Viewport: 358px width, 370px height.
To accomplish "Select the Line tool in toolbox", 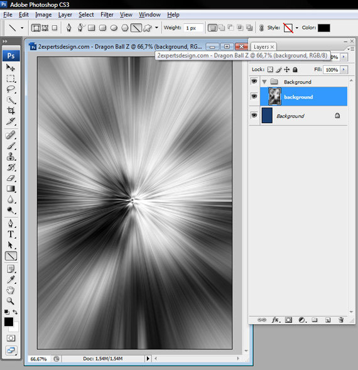I will click(x=11, y=256).
